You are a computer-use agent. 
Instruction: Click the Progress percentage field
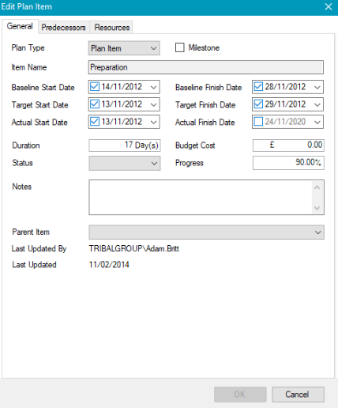[288, 163]
